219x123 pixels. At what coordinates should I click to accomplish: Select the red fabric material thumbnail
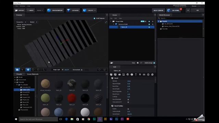click(72, 98)
